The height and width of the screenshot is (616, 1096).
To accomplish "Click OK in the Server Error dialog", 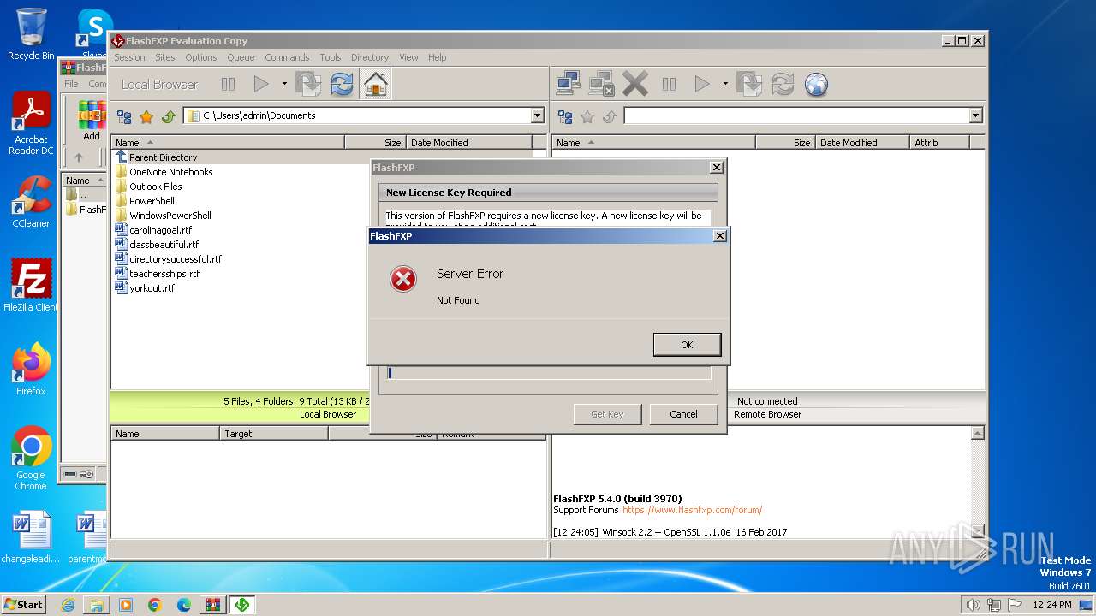I will (x=687, y=344).
